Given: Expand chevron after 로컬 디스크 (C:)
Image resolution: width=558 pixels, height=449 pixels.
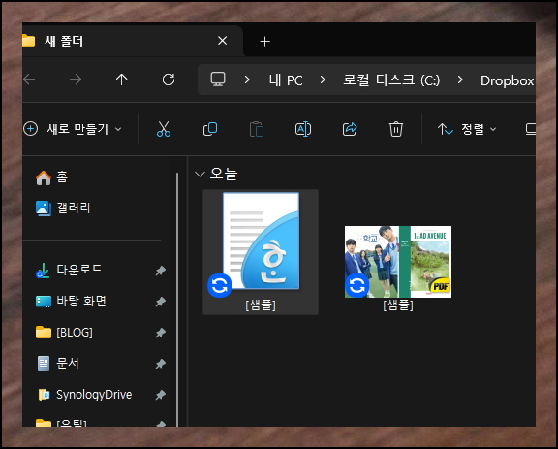Looking at the screenshot, I should tap(460, 80).
